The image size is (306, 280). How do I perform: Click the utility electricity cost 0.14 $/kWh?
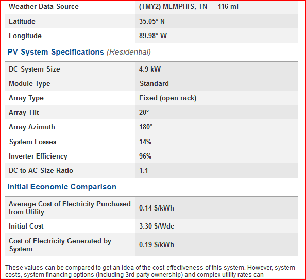156,208
